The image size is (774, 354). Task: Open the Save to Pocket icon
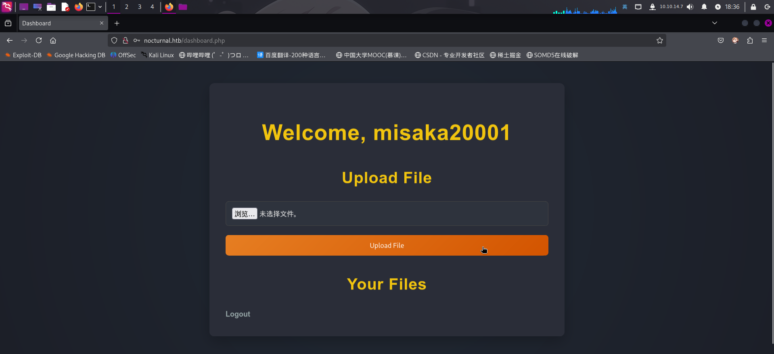[x=721, y=40]
